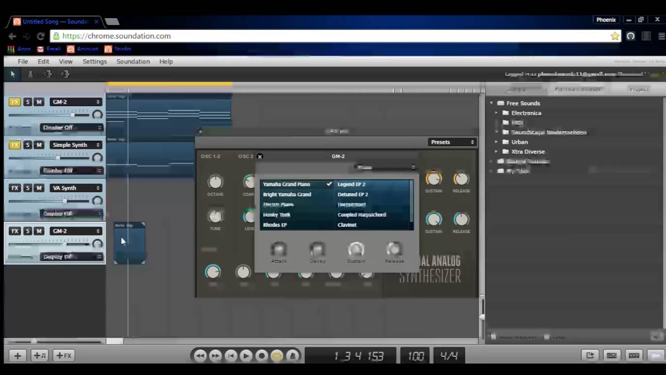Open the Presets dropdown
Image resolution: width=666 pixels, height=375 pixels.
(452, 142)
